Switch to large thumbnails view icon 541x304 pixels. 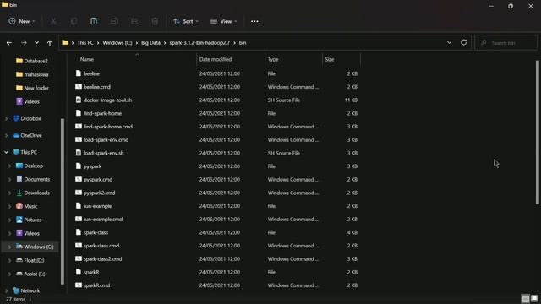[x=534, y=298]
